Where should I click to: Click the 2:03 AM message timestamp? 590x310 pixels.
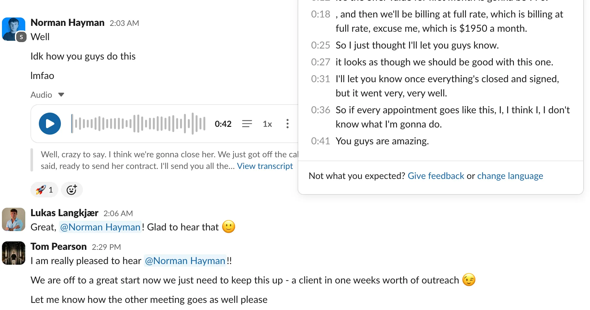tap(124, 23)
